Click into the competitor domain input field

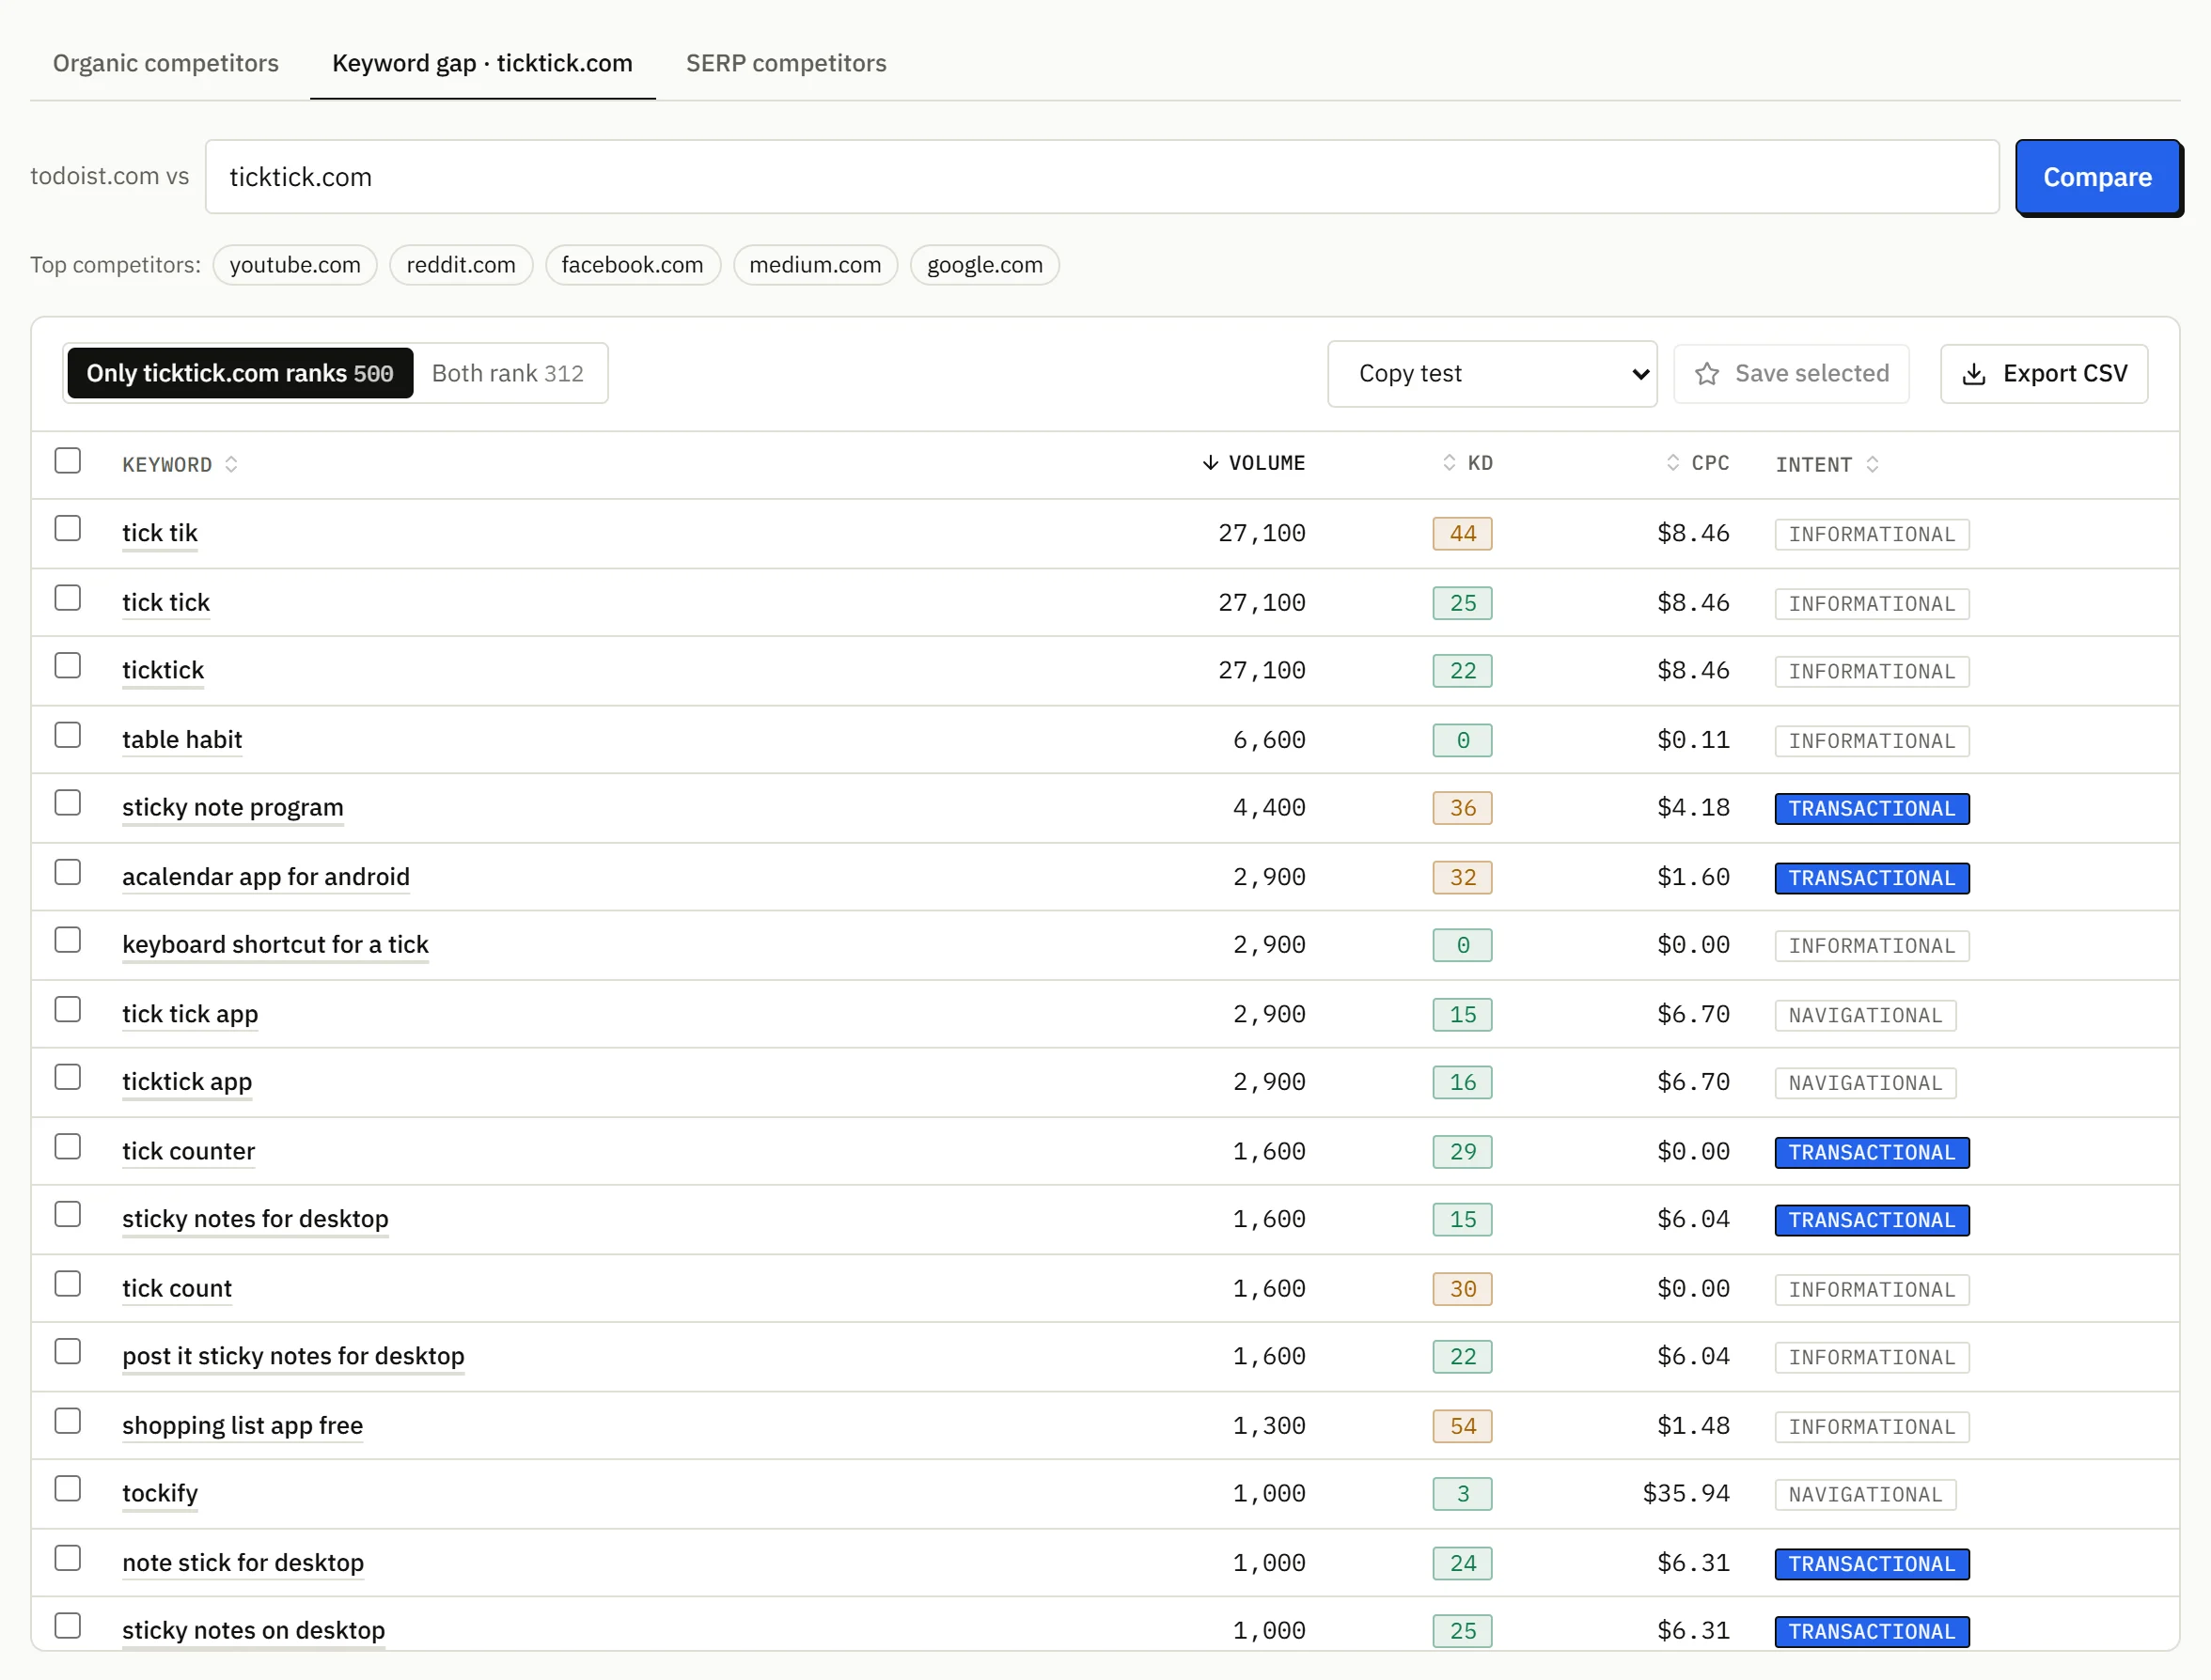tap(1102, 177)
